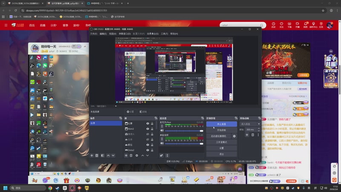Viewport: 341px width, 192px height.
Task: Move source down arrow in Sources panel
Action: tap(147, 155)
